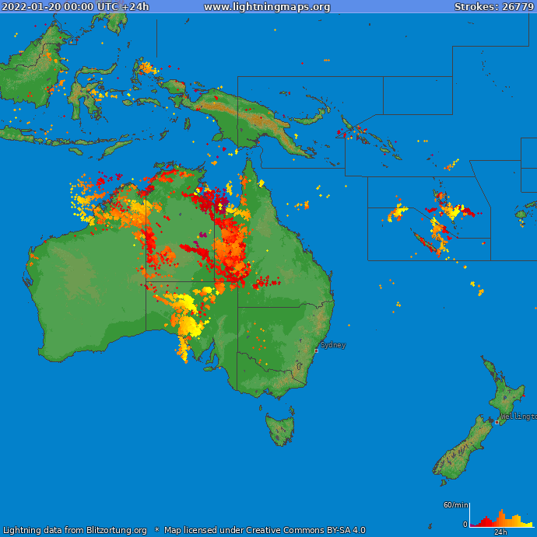
Task: Click the Sydney text label
Action: [x=333, y=345]
